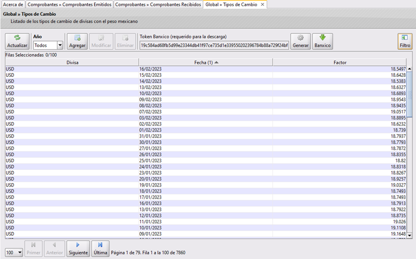Click the factor value 18.8735
The height and width of the screenshot is (259, 416).
[398, 216]
